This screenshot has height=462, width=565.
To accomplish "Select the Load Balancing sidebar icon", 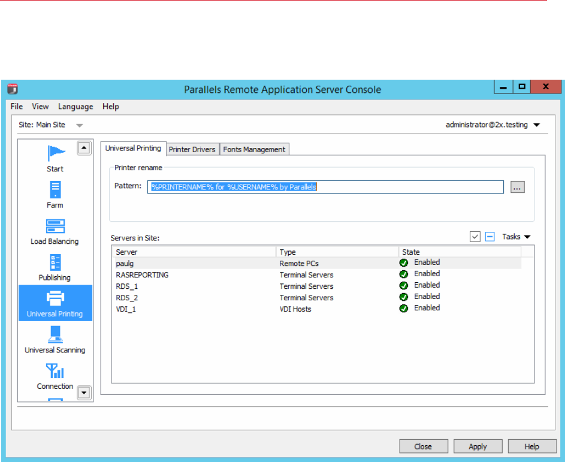I will click(55, 227).
